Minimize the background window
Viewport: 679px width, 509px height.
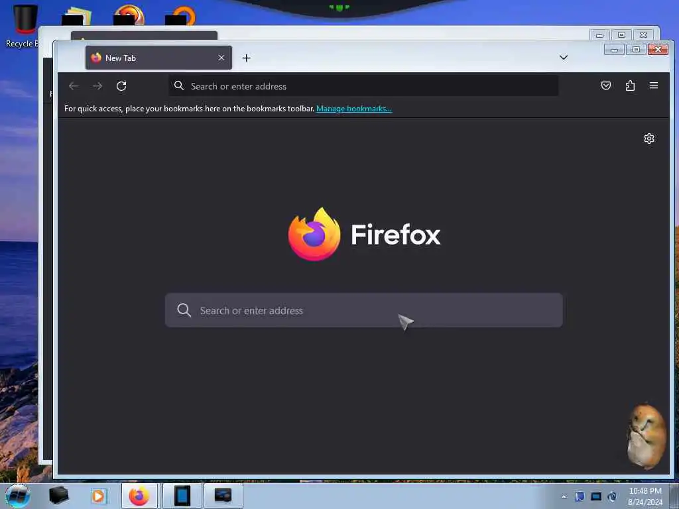[599, 34]
